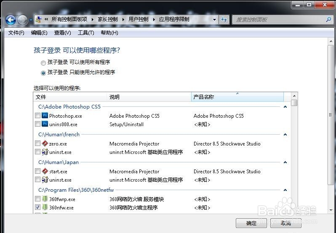Click C:\Human\Japan group header text
336x233 pixels.
tap(59, 162)
